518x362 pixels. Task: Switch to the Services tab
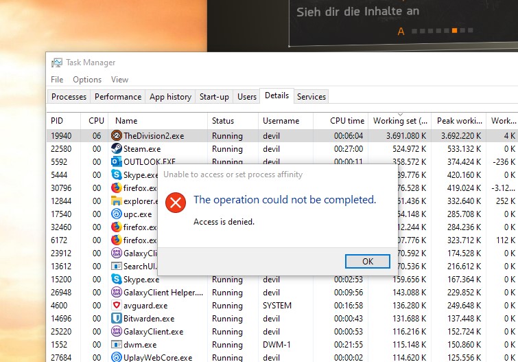(311, 97)
